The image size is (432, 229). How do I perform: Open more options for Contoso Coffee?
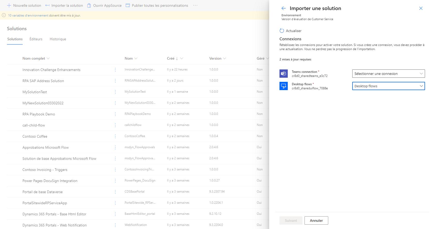coord(115,136)
